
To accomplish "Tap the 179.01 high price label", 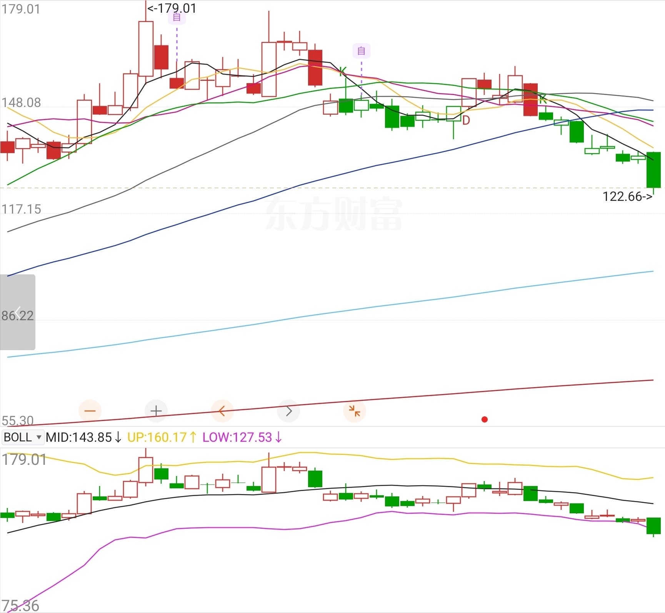I will pos(172,8).
